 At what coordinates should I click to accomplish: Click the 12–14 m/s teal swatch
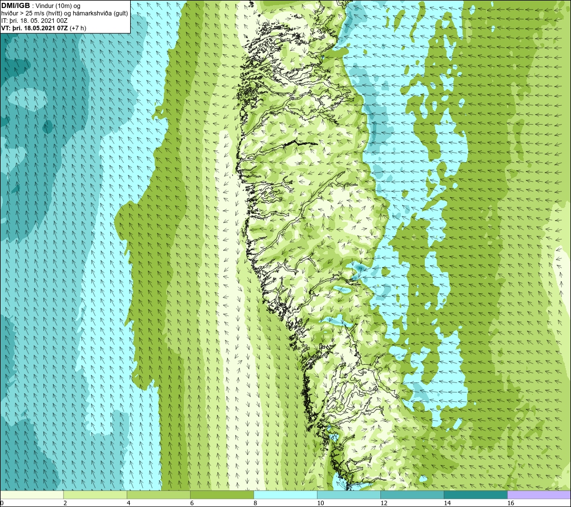coord(412,494)
